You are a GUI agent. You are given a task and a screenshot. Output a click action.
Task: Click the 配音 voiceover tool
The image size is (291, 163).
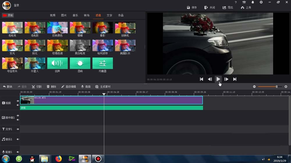pyautogui.click(x=86, y=87)
